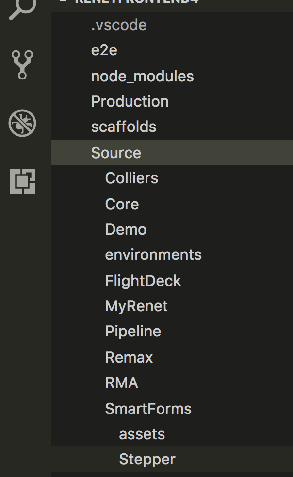The image size is (293, 477).
Task: Open the Core folder
Action: click(x=122, y=204)
